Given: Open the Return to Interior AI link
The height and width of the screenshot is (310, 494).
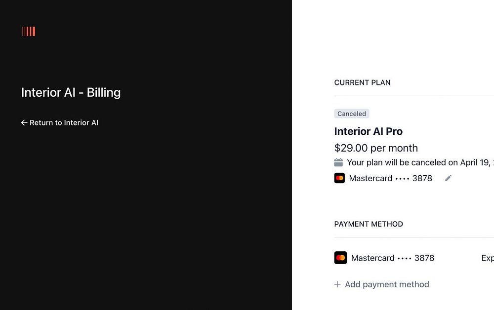Looking at the screenshot, I should click(x=64, y=123).
